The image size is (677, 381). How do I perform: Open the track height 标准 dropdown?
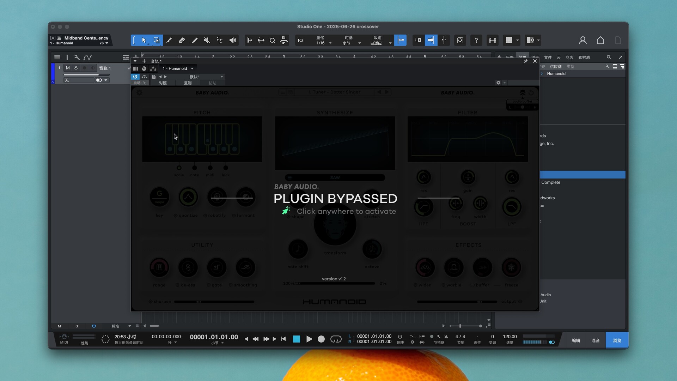[x=121, y=326]
